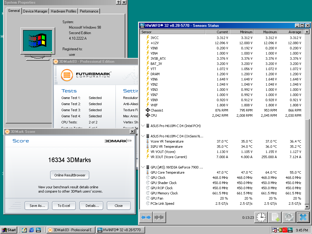Click lightning icon next to 3VCC sensor
The image size is (312, 234).
(148, 37)
